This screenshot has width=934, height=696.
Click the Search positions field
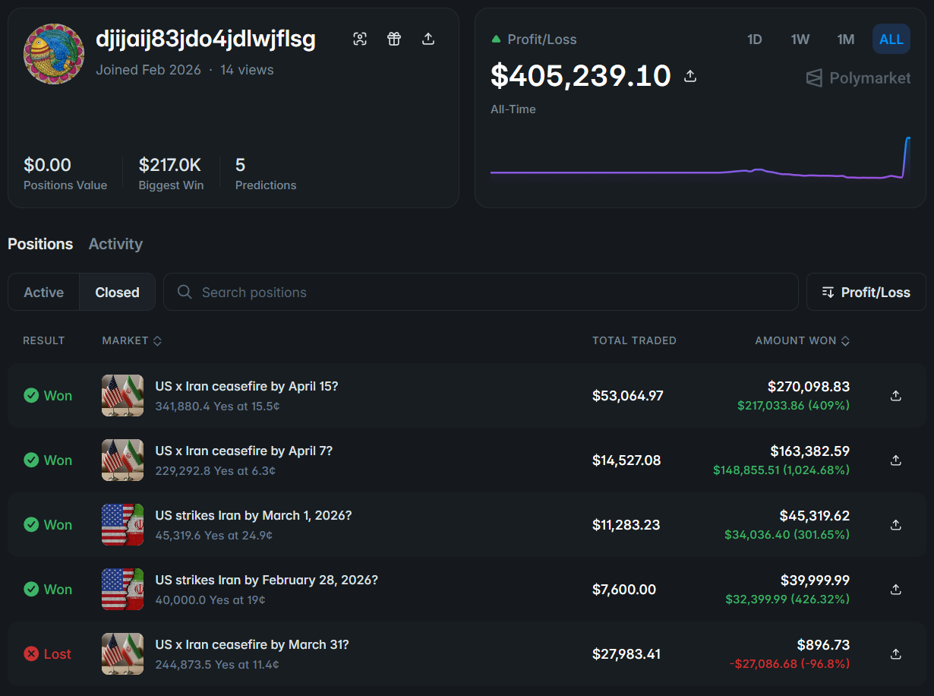click(480, 293)
